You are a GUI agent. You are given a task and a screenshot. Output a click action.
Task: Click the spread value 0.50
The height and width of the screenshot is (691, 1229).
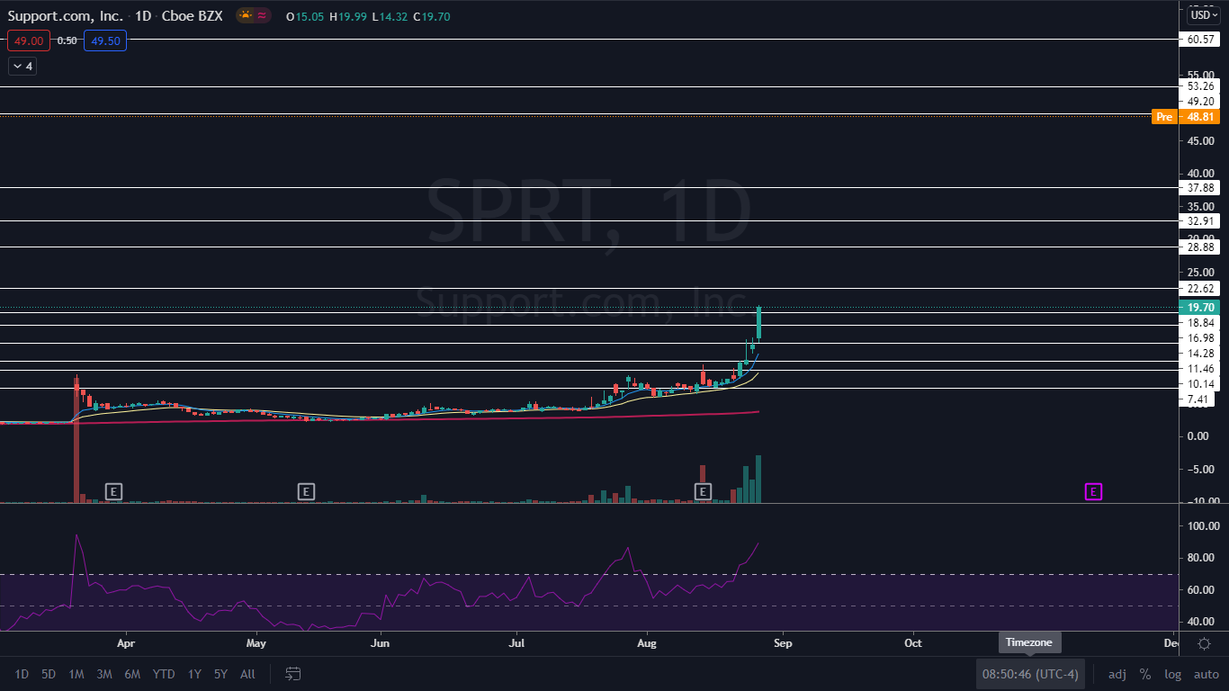click(x=67, y=40)
